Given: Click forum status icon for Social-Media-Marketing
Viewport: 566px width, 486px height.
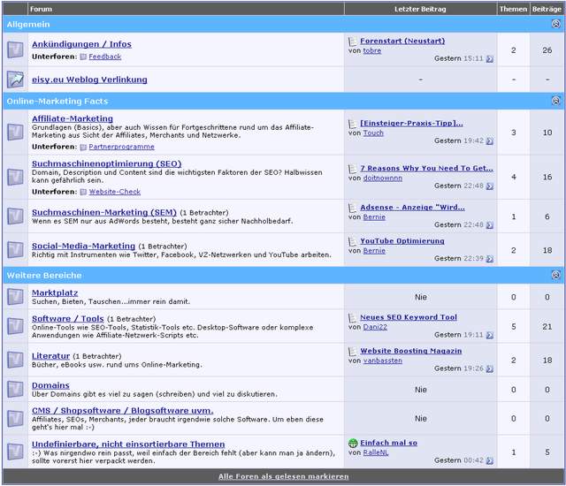Looking at the screenshot, I should 15,250.
